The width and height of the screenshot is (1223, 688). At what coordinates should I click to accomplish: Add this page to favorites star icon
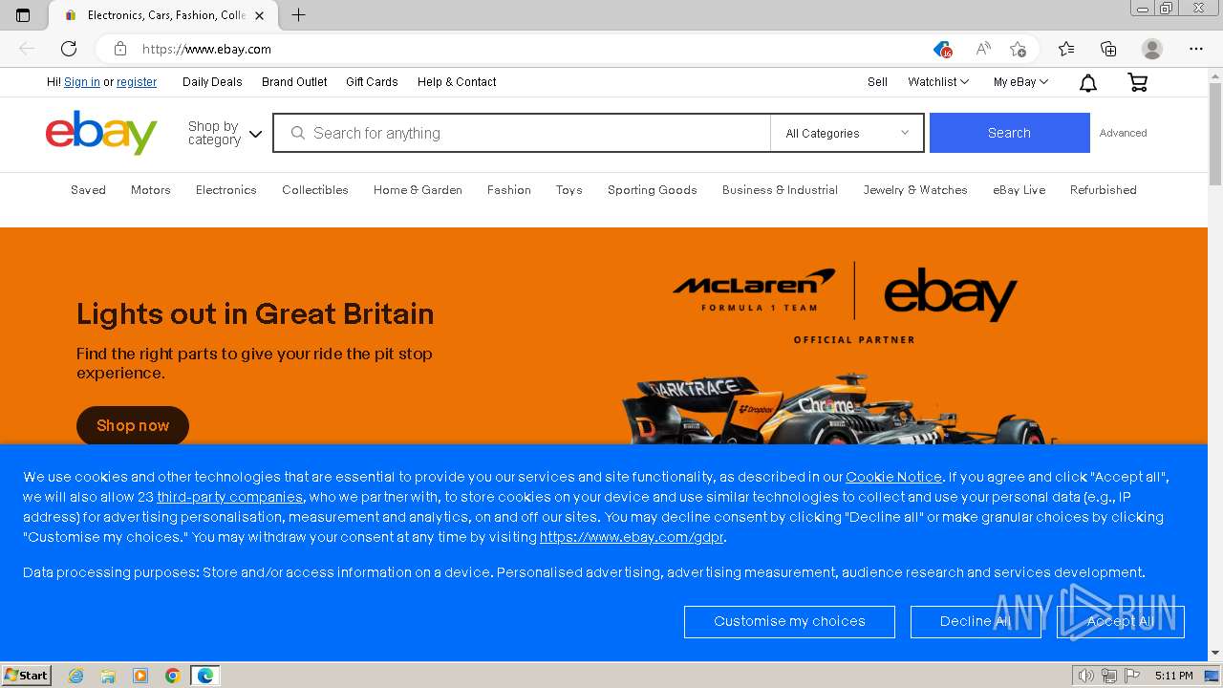click(x=1018, y=49)
